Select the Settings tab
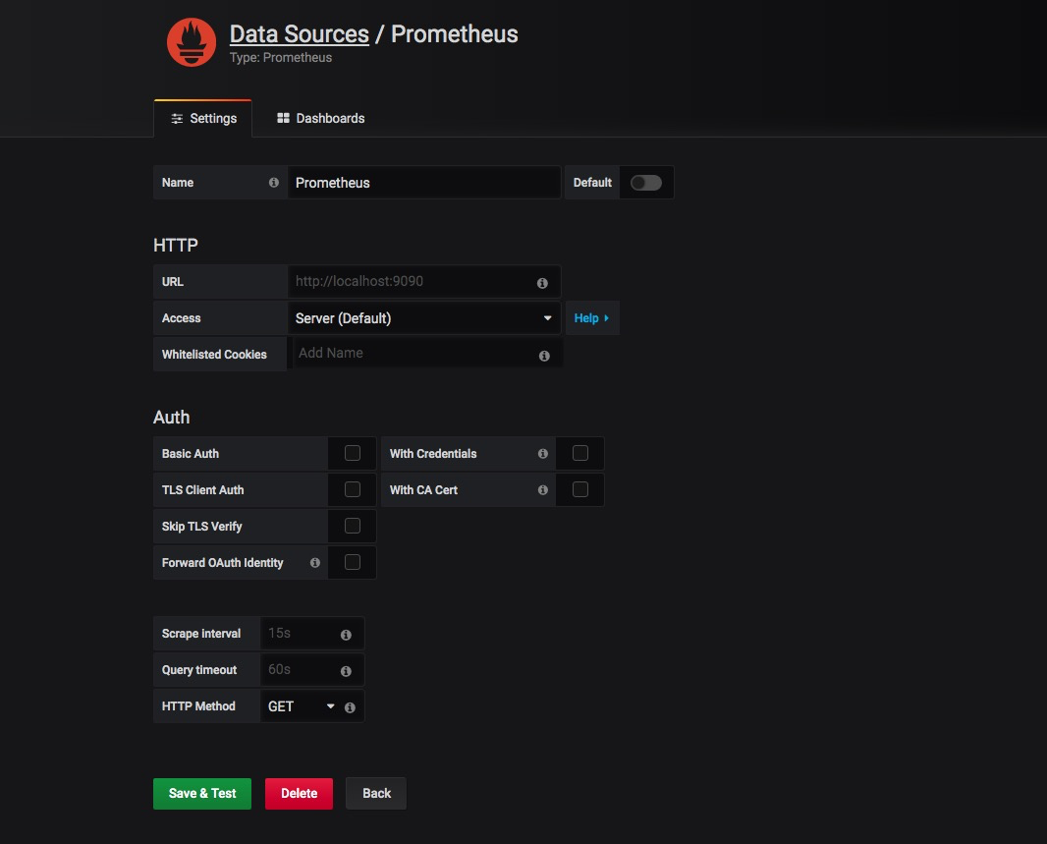 [203, 118]
